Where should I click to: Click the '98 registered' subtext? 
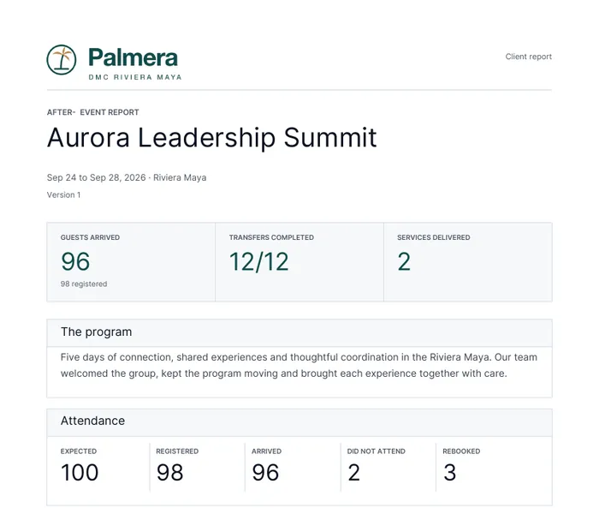[x=84, y=284]
